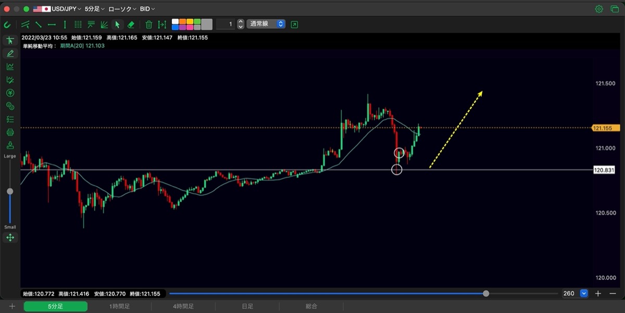The image size is (625, 313).
Task: Click the line width stepper arrows
Action: [240, 24]
